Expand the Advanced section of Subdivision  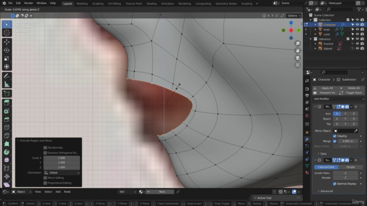click(325, 191)
